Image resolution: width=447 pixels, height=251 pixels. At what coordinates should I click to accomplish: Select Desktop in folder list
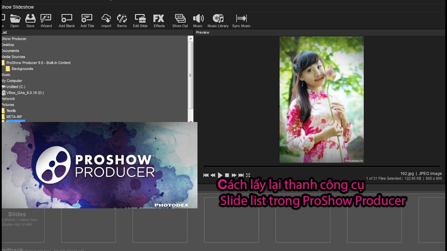(x=8, y=45)
